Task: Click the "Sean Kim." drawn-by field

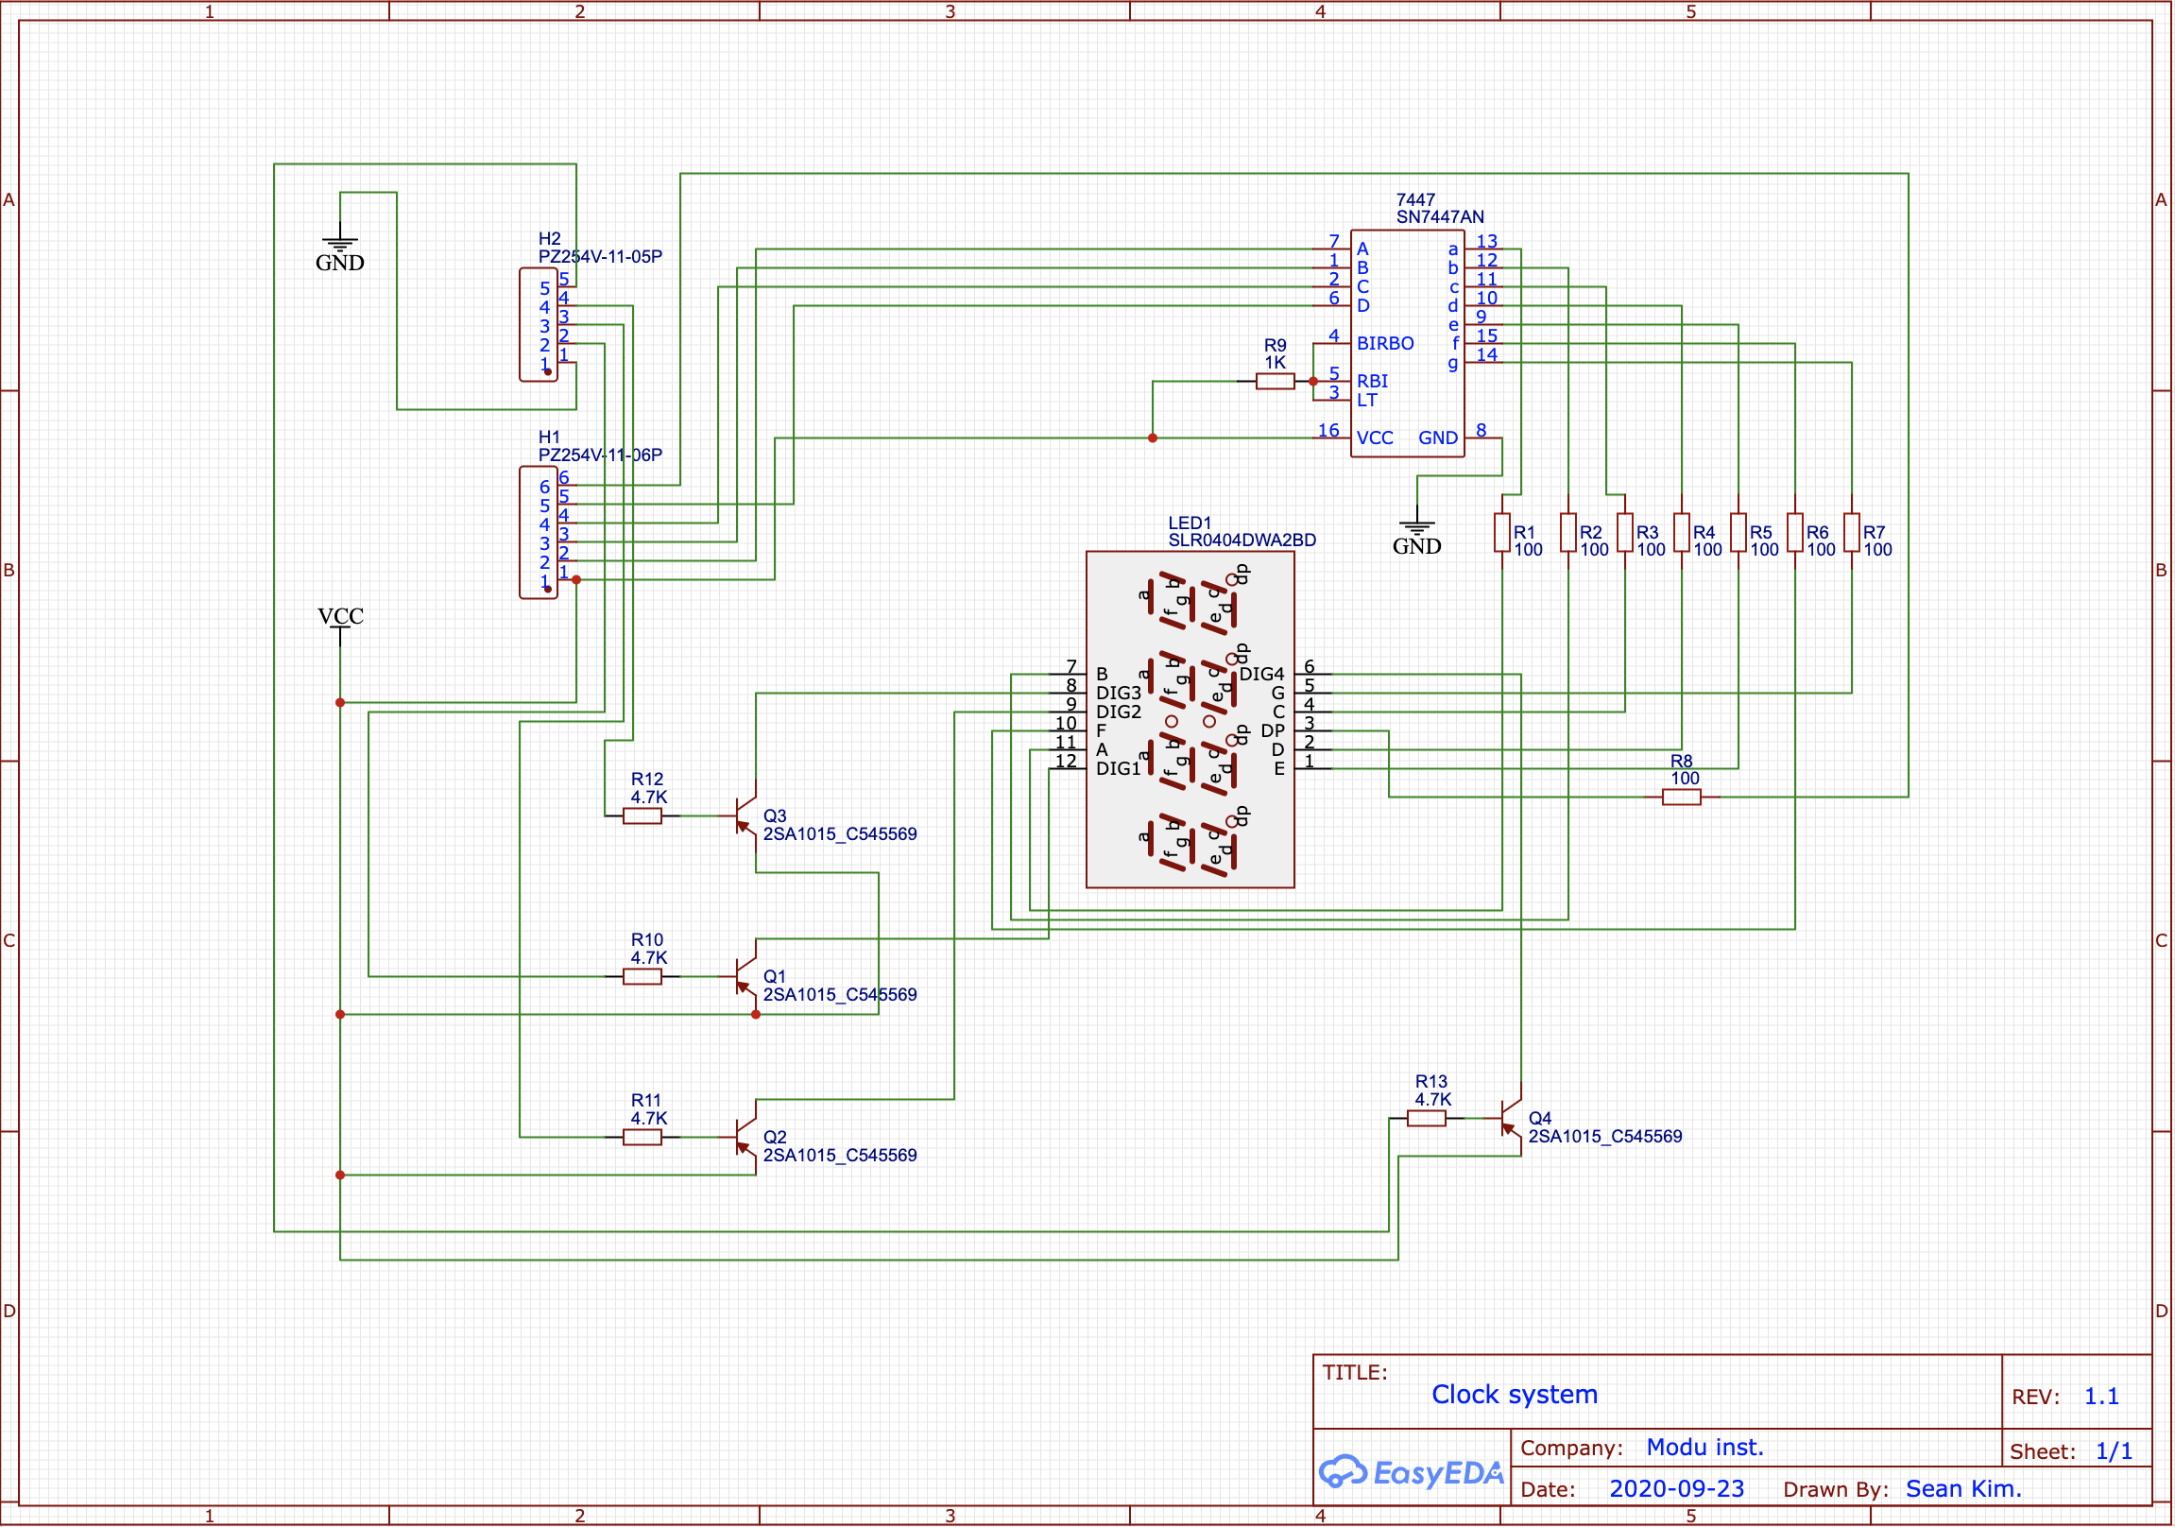Action: [1964, 1490]
